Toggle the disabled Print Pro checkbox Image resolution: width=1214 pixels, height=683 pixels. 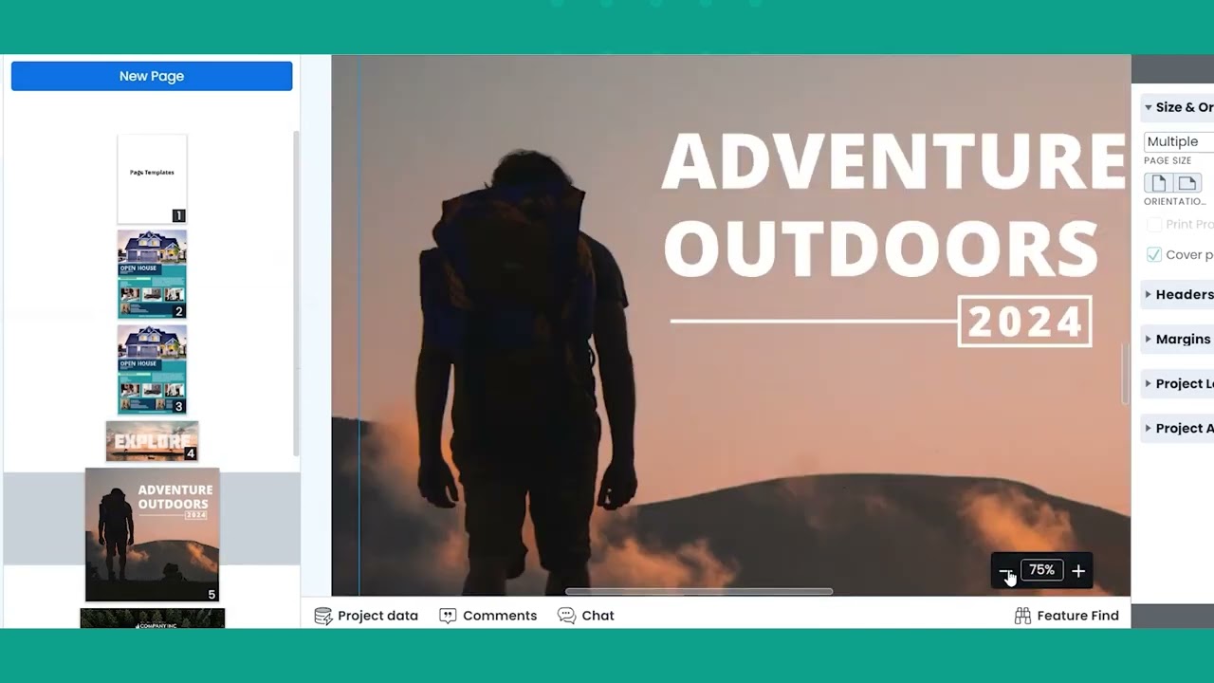click(x=1154, y=224)
